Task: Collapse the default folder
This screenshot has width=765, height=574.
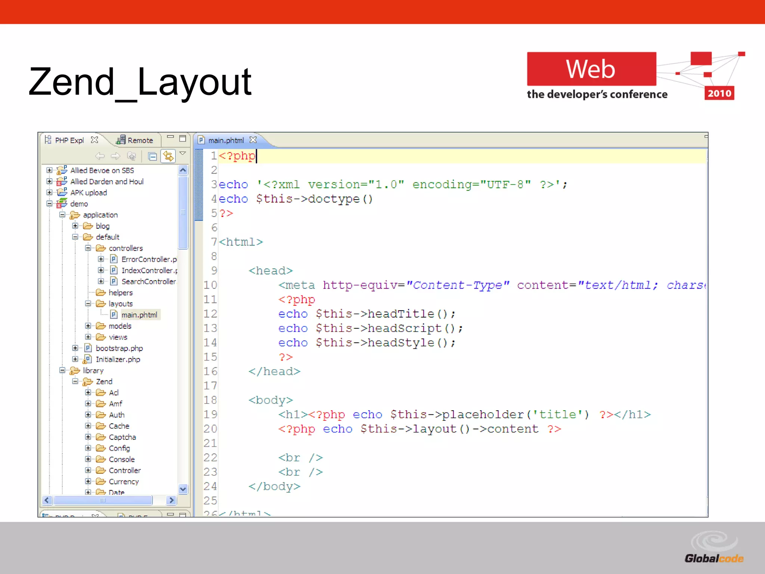Action: pos(75,237)
